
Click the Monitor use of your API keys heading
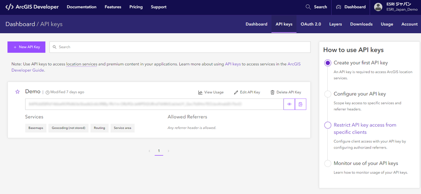[x=366, y=163]
